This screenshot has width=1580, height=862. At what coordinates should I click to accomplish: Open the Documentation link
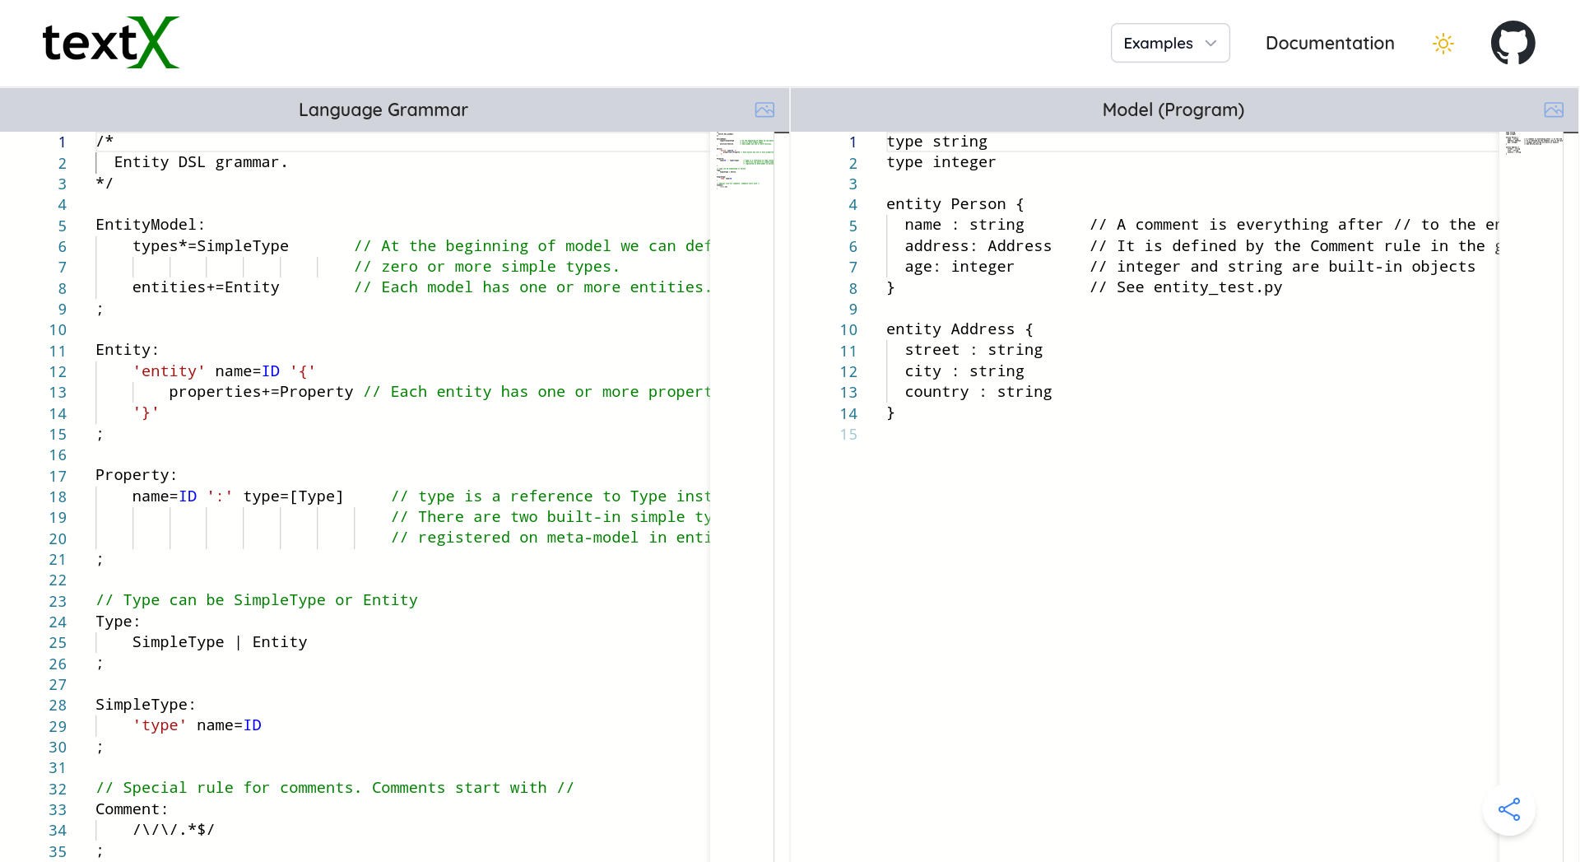click(x=1329, y=44)
